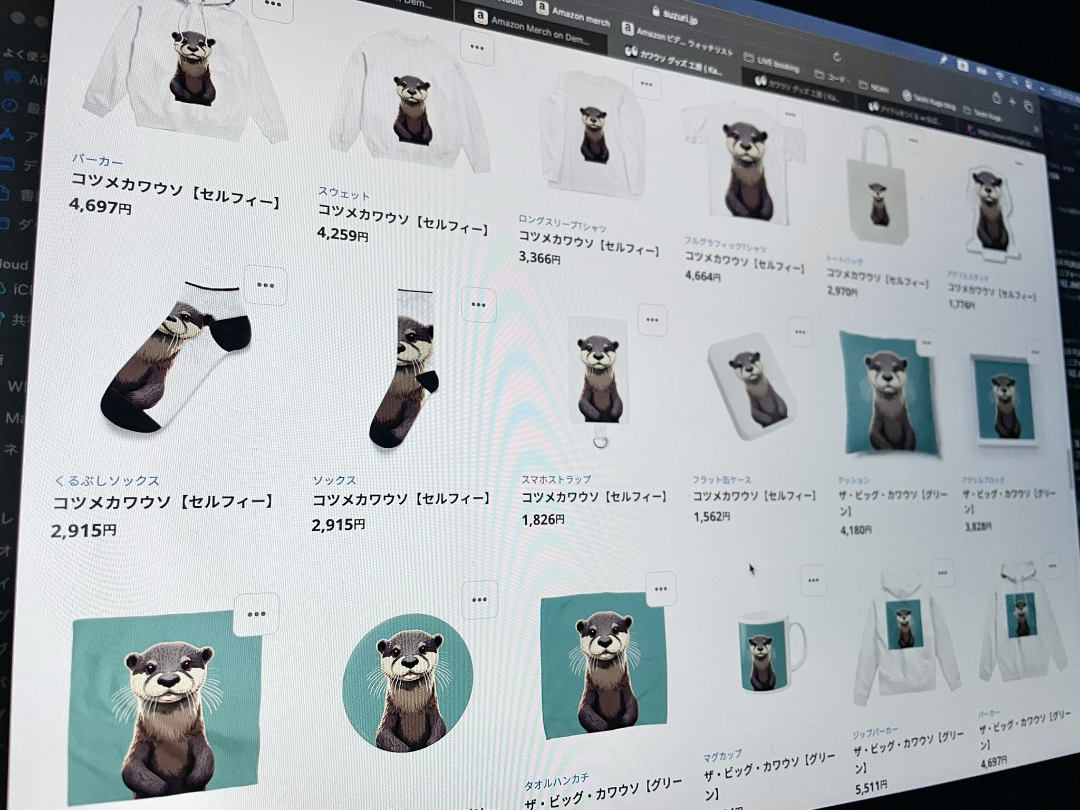Open the Amazonビデ…ウォッチリスト bookmark
Screen dimensions: 1080x810
click(678, 41)
